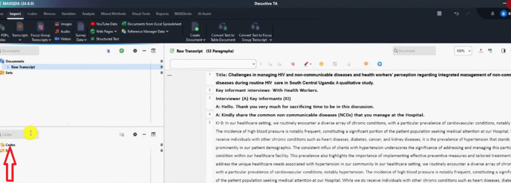The height and width of the screenshot is (183, 511).
Task: Open the code selection combo box
Action: pyautogui.click(x=213, y=64)
